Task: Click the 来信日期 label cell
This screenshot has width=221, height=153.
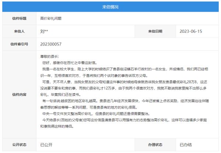Action: point(155,31)
